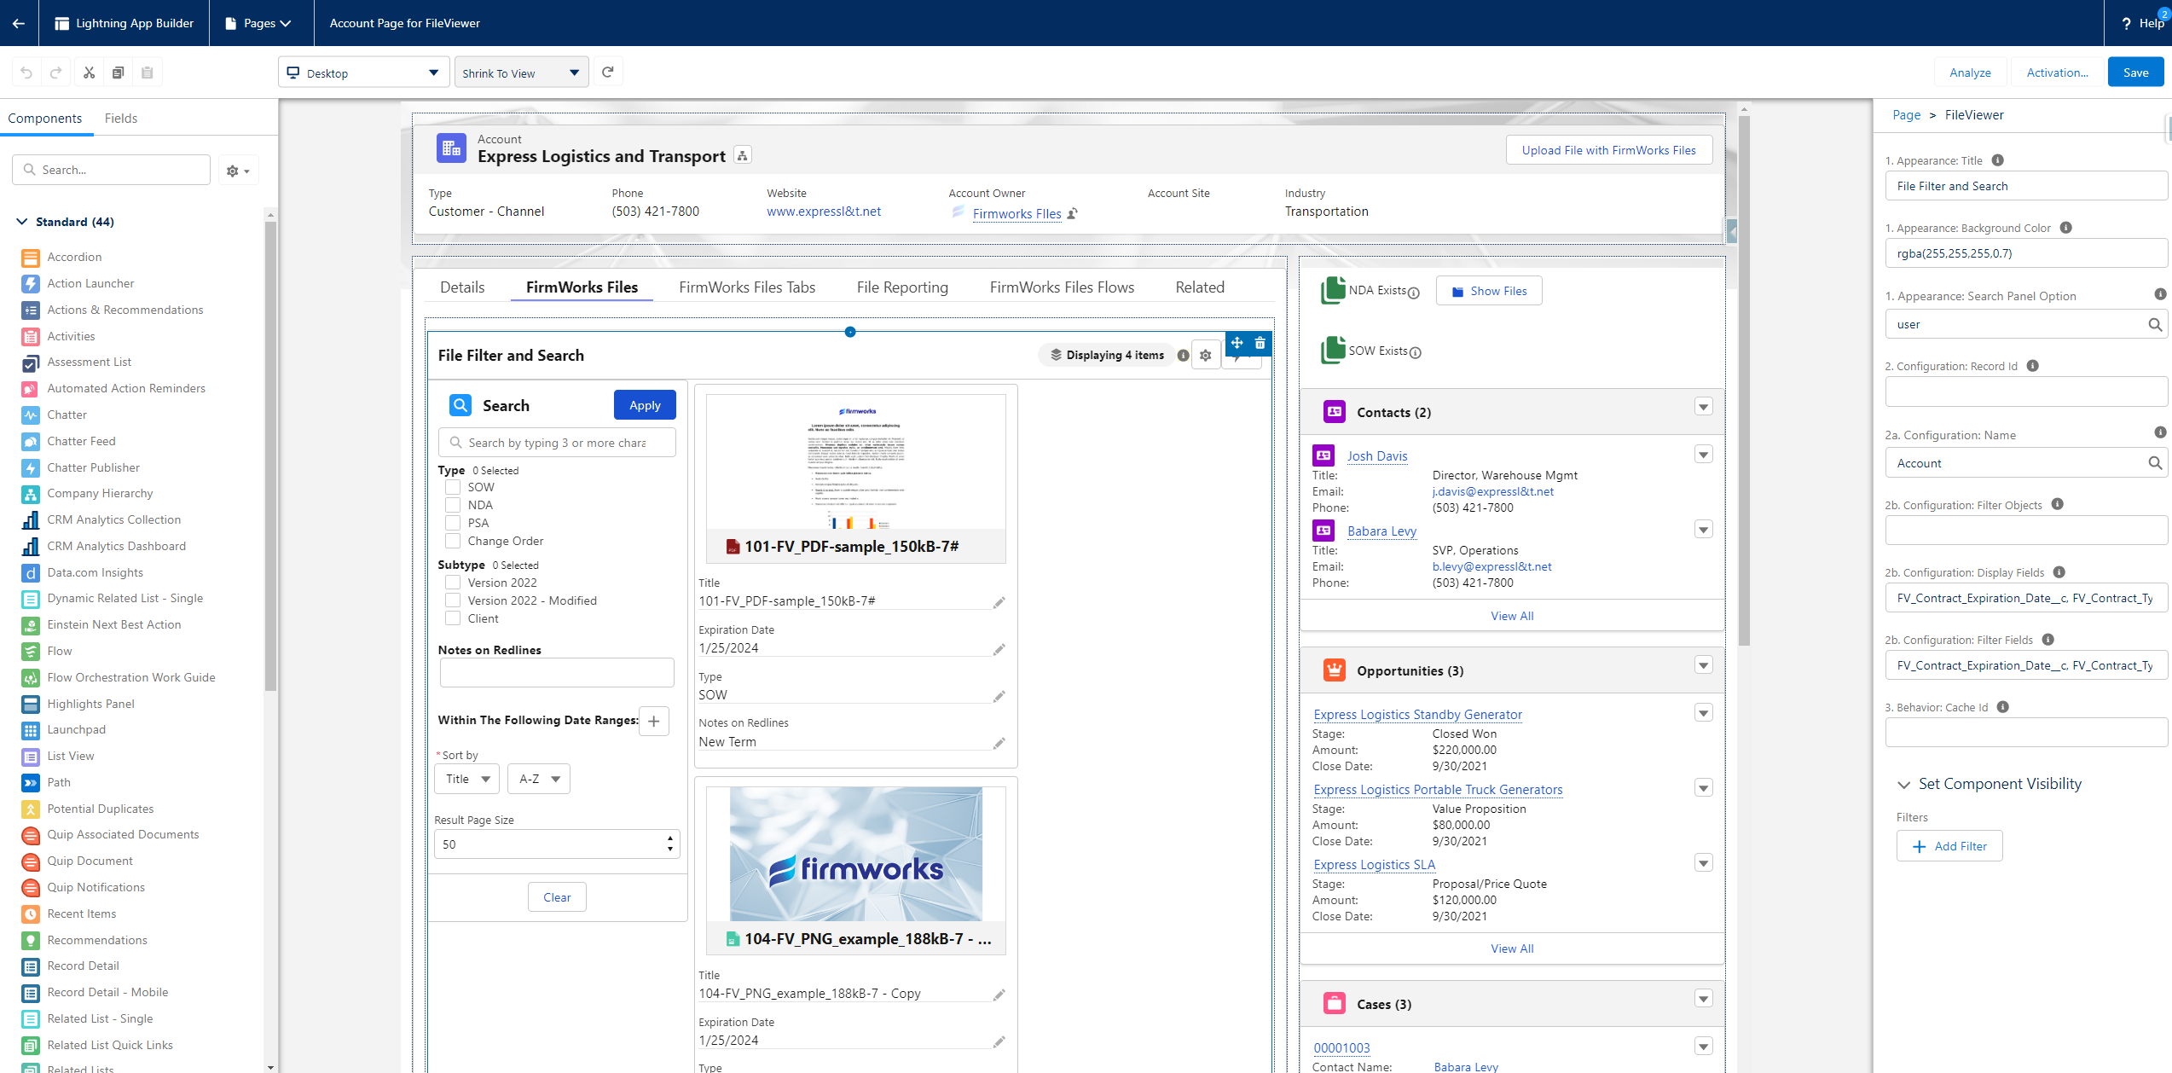Click pencil icon to edit Expiration Date
The image size is (2172, 1073).
999,650
